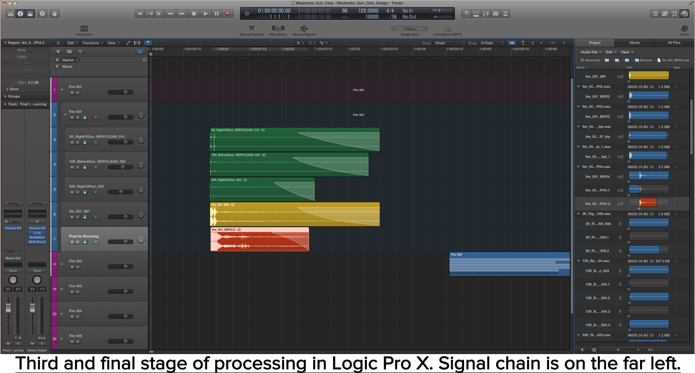Open the Loop Browser icon
Screen dimensions: 695x373
click(x=675, y=14)
